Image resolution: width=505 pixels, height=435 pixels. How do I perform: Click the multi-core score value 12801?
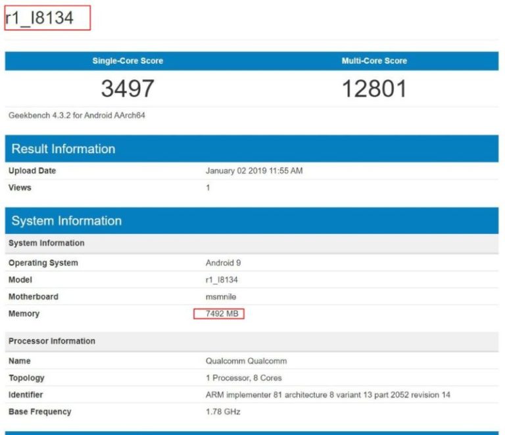[x=374, y=88]
